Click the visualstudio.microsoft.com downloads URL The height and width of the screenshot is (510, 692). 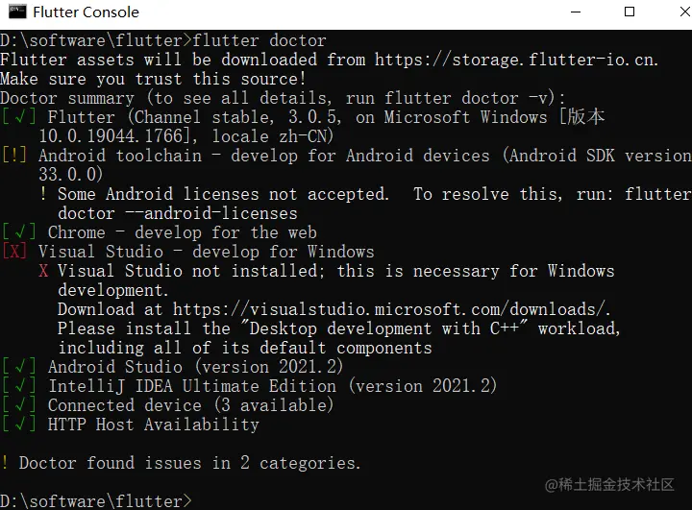click(391, 309)
